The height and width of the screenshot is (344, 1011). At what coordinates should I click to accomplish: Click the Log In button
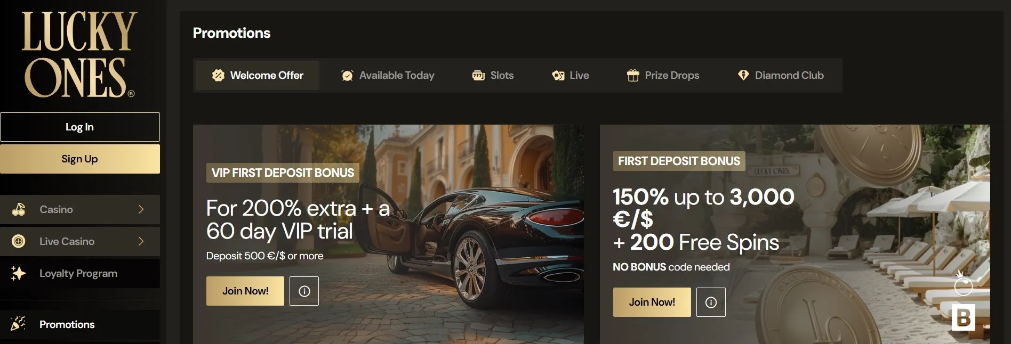coord(80,127)
